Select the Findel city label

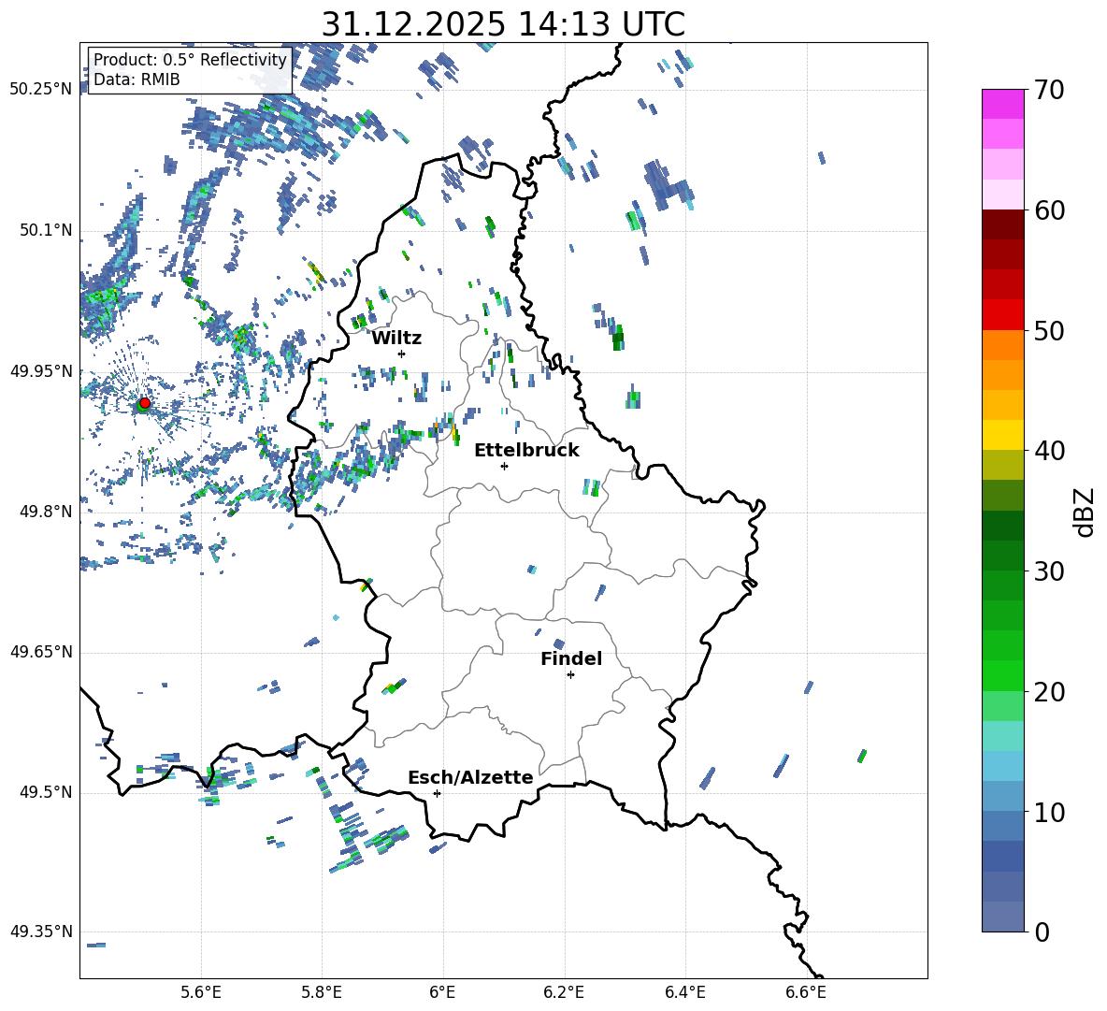(571, 658)
